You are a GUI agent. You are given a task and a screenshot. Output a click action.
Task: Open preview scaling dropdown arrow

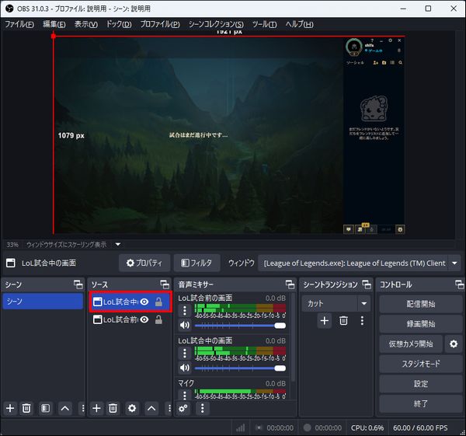[x=118, y=245]
